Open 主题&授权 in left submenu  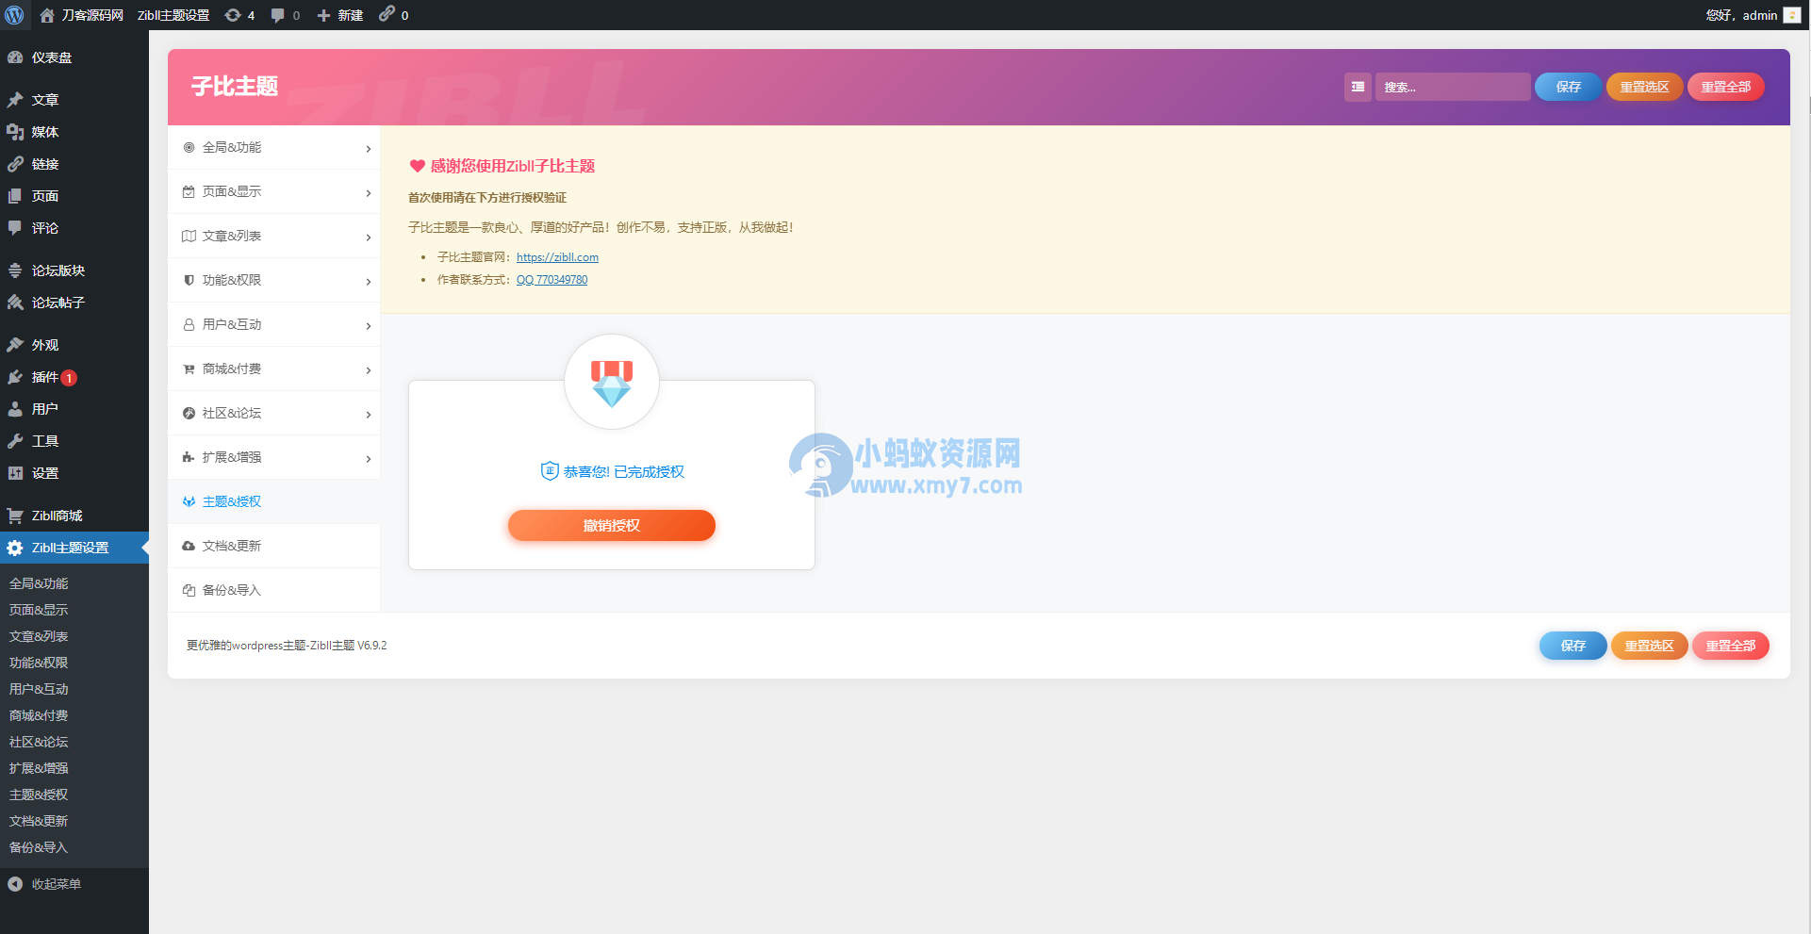click(39, 795)
